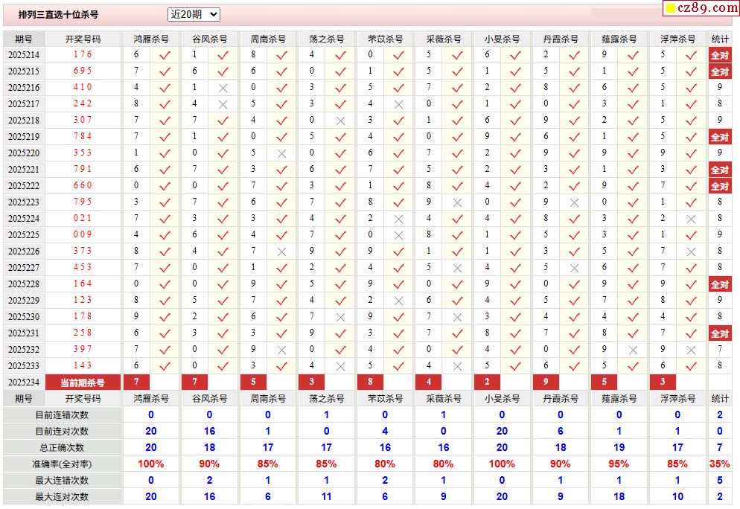
Task: Click the 目前连对次数 row label
Action: [63, 432]
